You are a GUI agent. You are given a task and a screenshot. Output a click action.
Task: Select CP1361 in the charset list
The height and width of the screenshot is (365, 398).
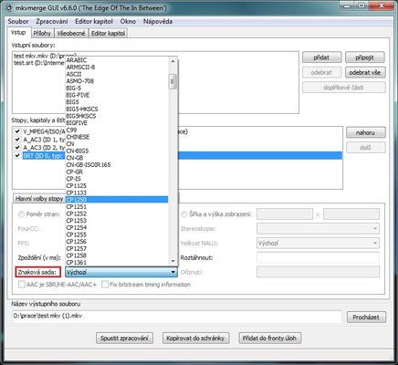117,263
